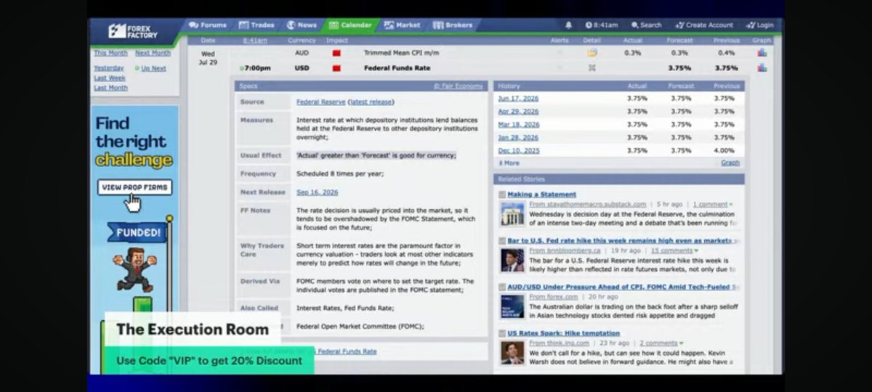Click the 8:41am clock in top bar
The height and width of the screenshot is (392, 872).
(x=602, y=25)
